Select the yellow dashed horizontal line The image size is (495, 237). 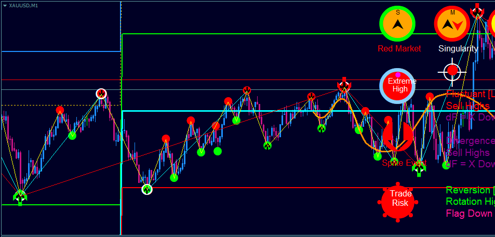click(x=61, y=105)
